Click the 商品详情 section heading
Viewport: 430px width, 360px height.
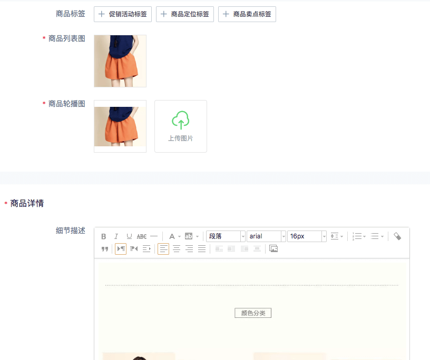click(27, 203)
